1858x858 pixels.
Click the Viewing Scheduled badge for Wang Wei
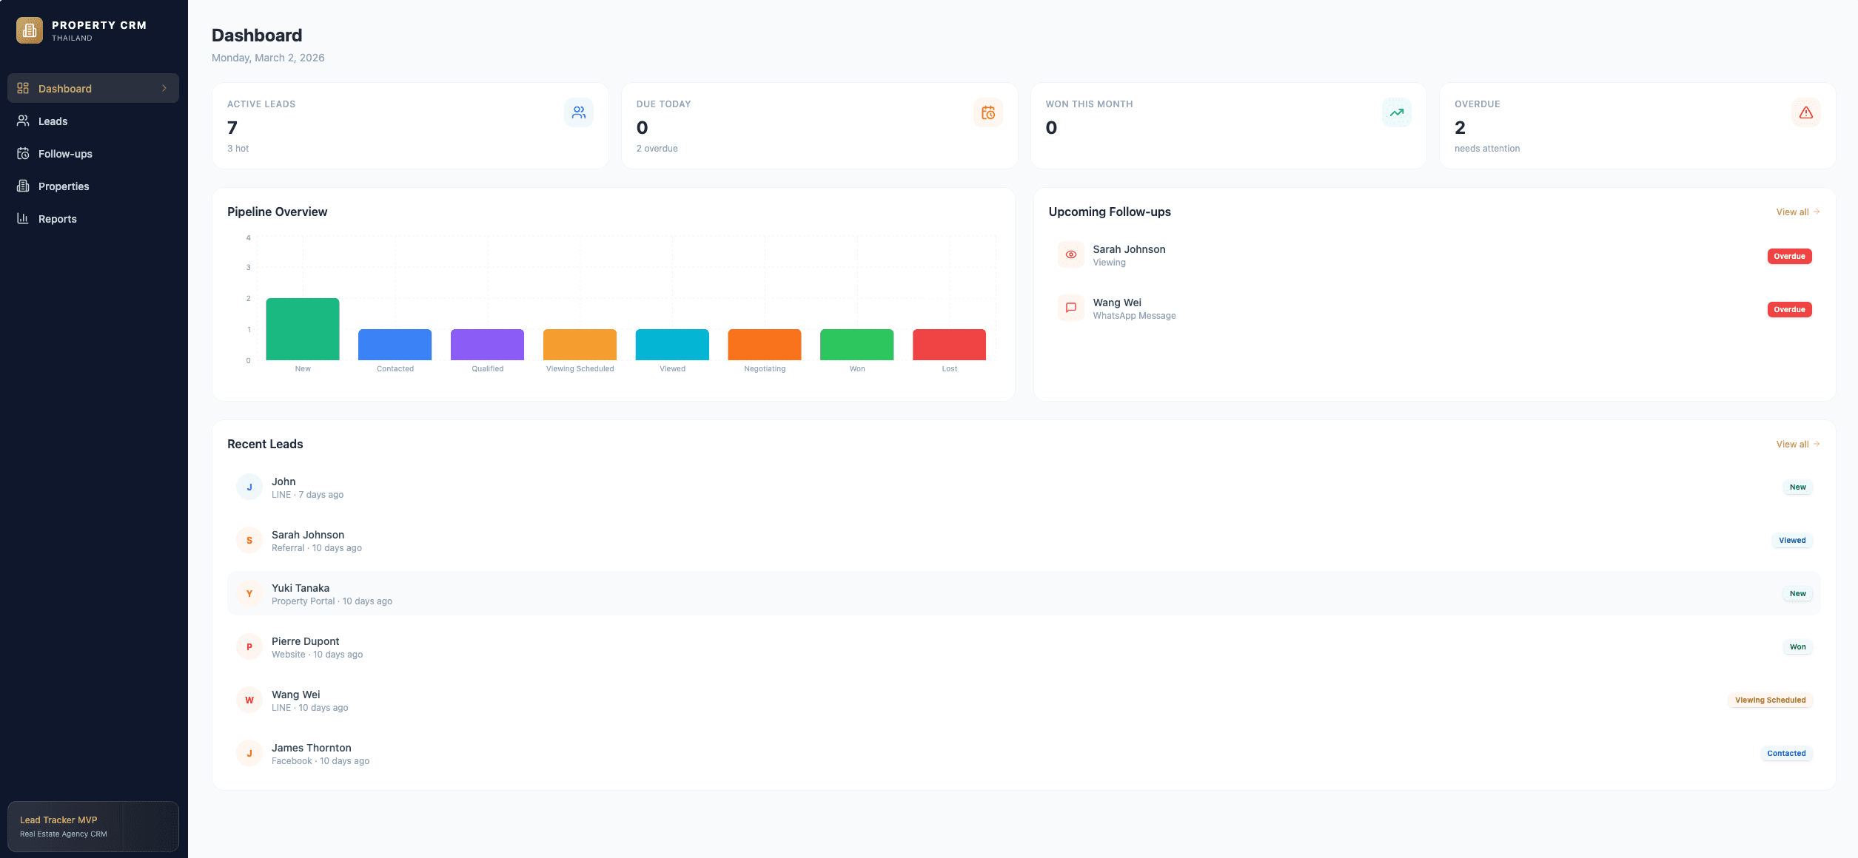pos(1769,700)
